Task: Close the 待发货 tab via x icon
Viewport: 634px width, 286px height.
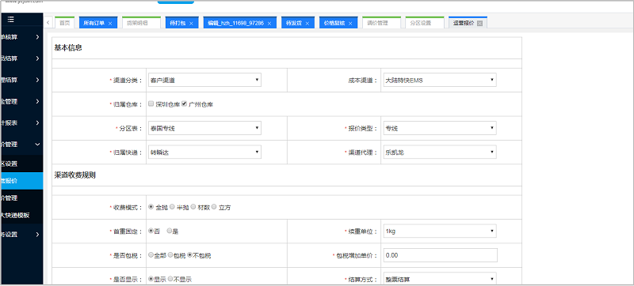Action: 307,24
